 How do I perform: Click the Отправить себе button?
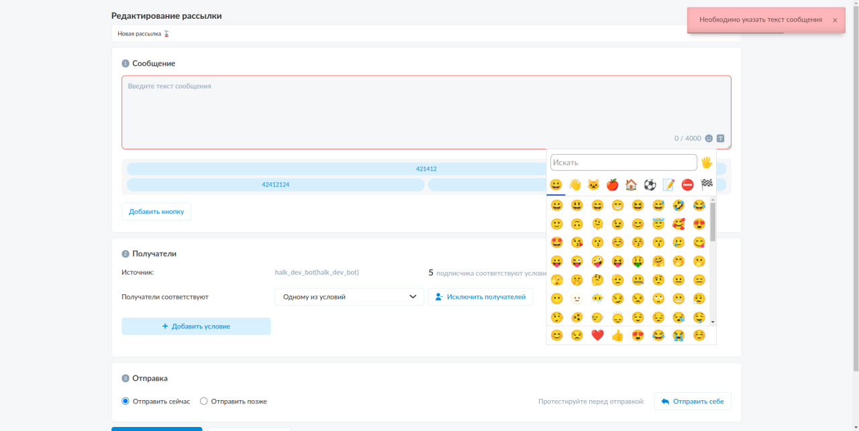pos(693,402)
